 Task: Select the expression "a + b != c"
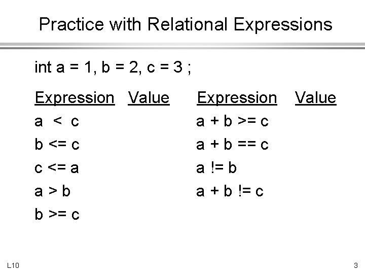pyautogui.click(x=230, y=191)
